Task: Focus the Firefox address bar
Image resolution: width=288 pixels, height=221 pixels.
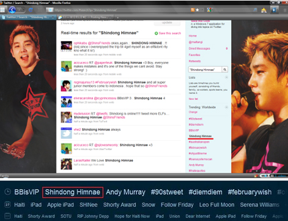Action: [121, 10]
